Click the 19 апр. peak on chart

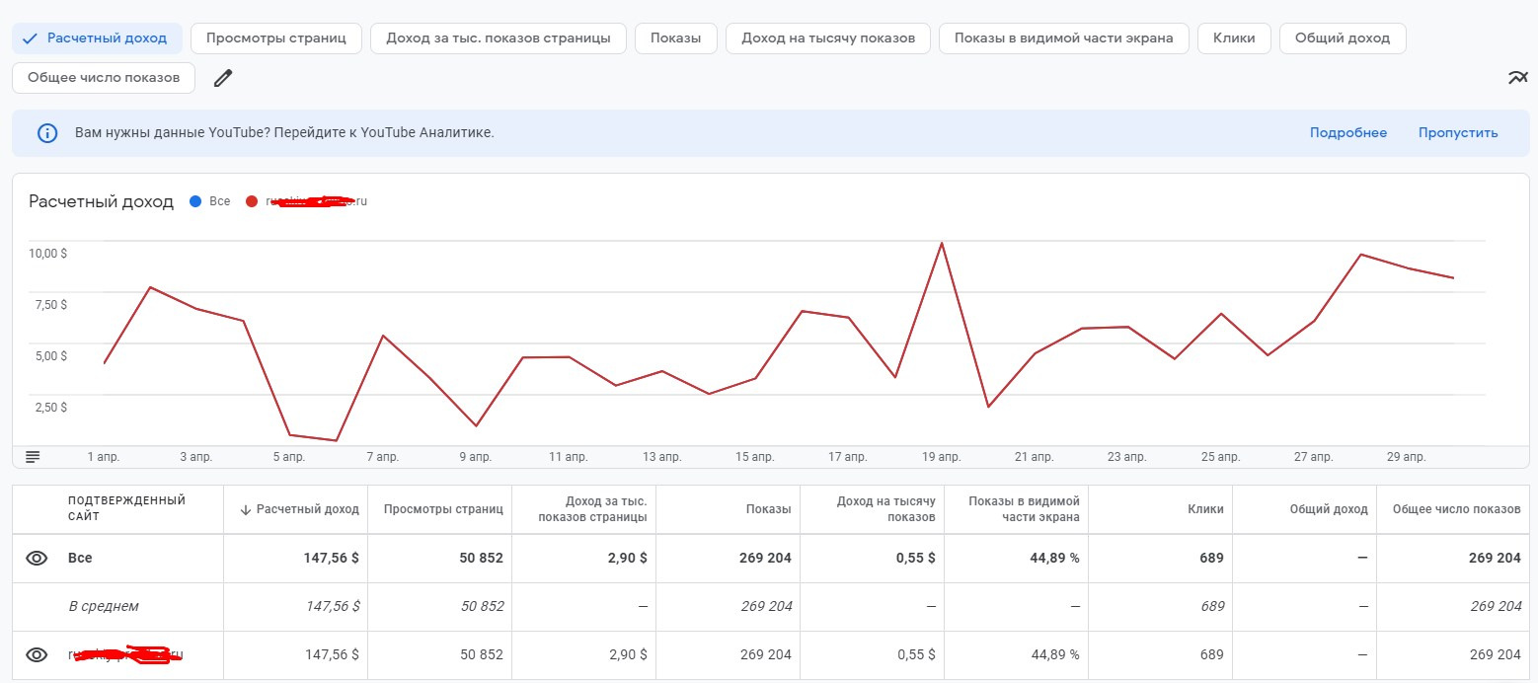[942, 243]
